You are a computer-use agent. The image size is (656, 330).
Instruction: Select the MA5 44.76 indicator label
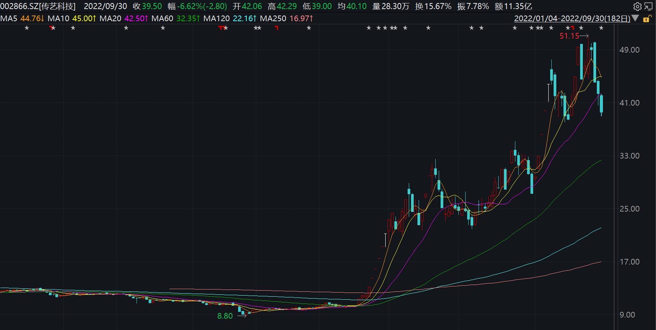[x=22, y=19]
